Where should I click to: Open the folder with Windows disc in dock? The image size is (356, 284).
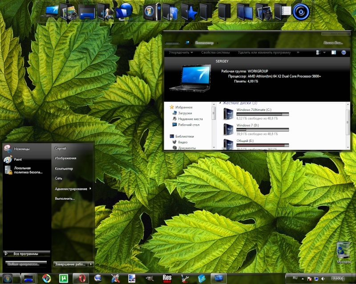(170, 12)
